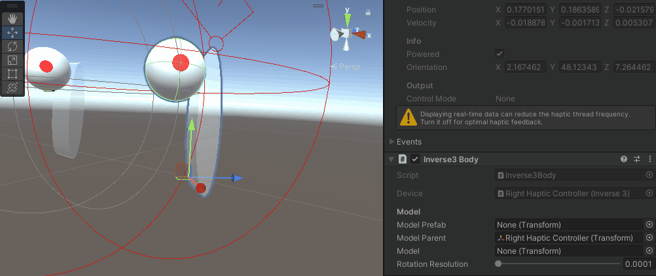Image resolution: width=656 pixels, height=276 pixels.
Task: Open object picker for Model Prefab
Action: 649,224
